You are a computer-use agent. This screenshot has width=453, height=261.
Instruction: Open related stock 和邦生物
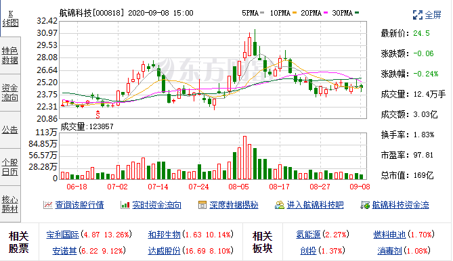(164, 235)
